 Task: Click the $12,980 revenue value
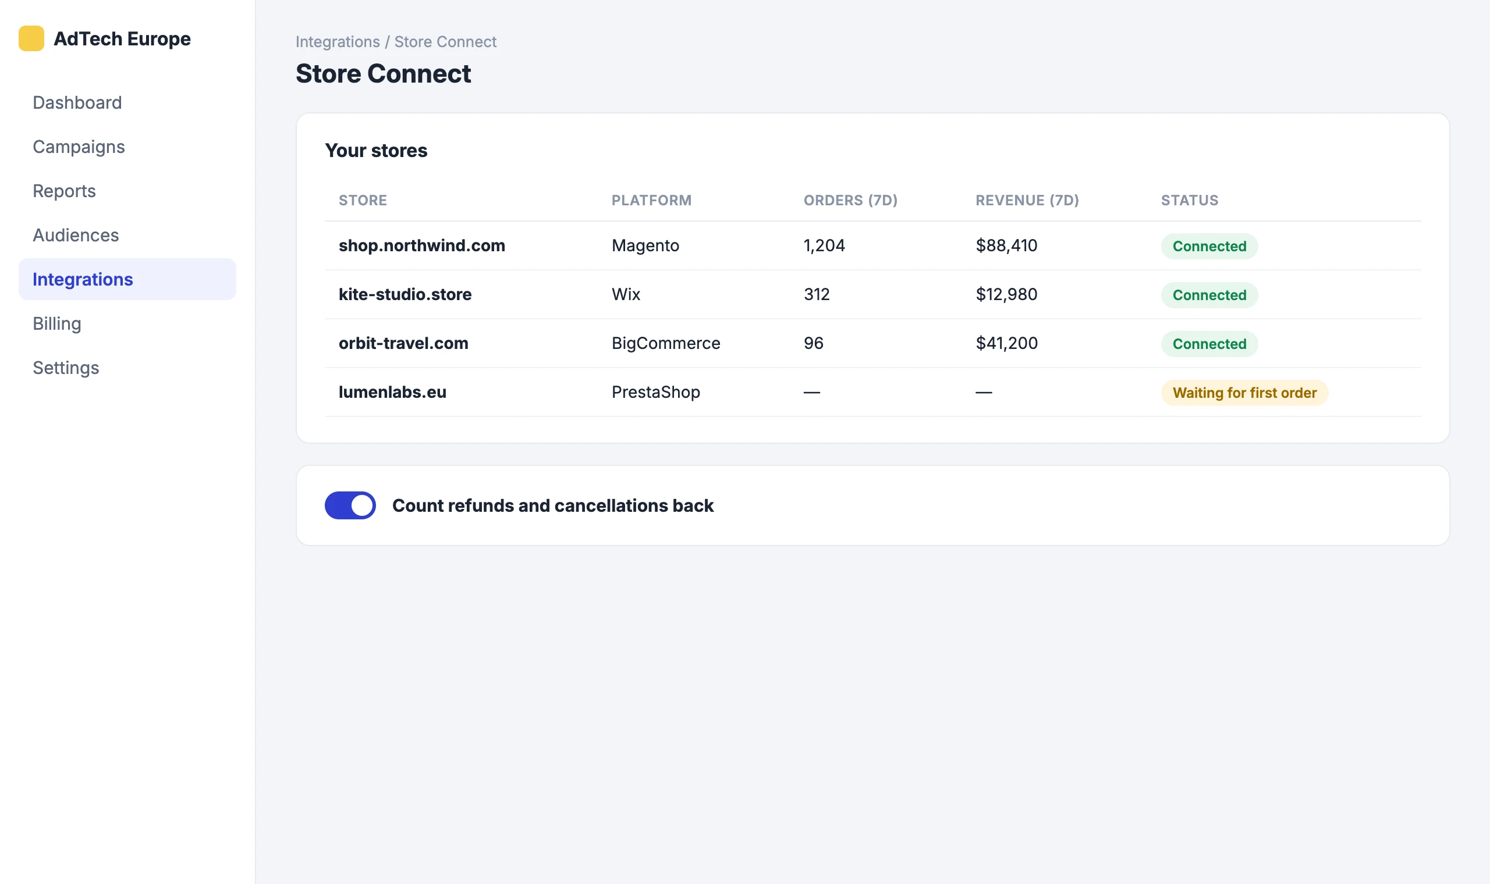tap(1006, 294)
